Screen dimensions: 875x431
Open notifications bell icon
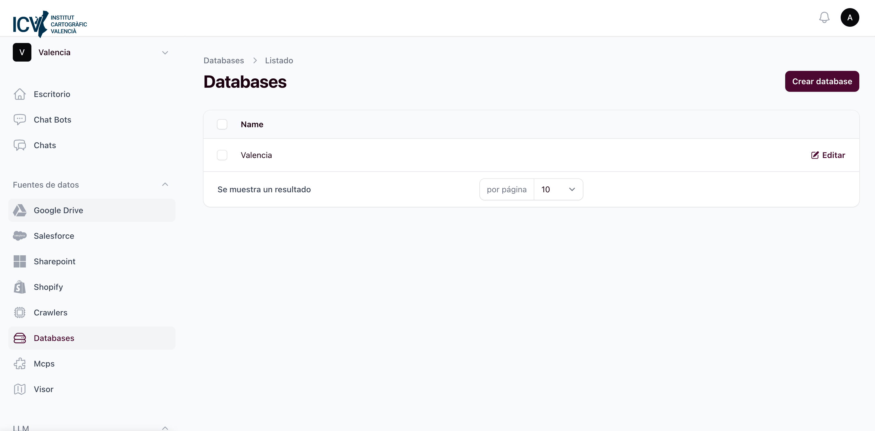(824, 17)
